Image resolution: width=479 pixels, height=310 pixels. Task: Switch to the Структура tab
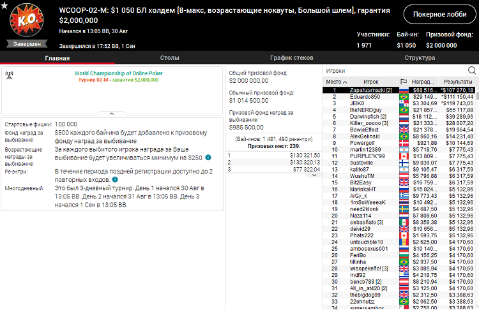(419, 58)
